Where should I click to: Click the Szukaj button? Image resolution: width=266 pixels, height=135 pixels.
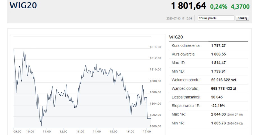242,18
